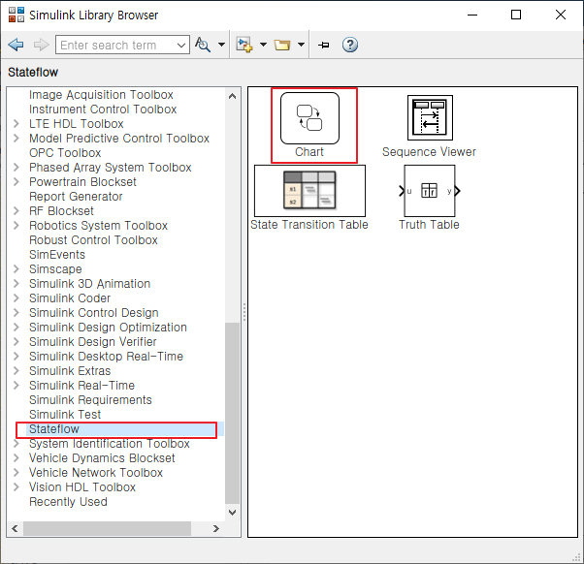Click the search magnifier icon

coord(203,45)
